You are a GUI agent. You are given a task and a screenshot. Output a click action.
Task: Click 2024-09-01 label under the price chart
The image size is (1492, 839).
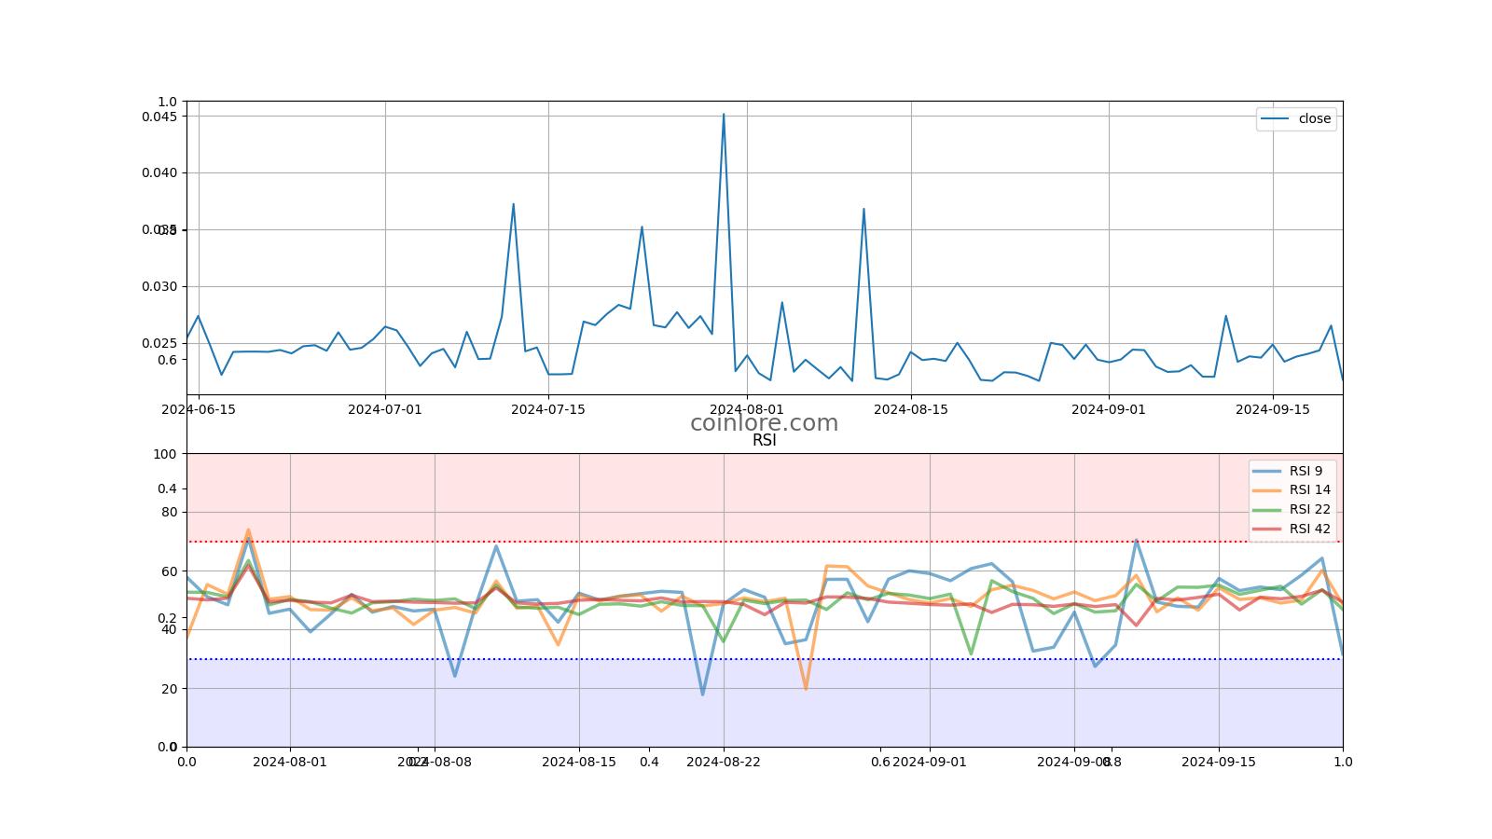point(1109,408)
